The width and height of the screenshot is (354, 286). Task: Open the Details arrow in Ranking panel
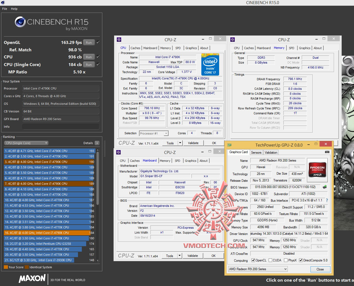pyautogui.click(x=97, y=143)
